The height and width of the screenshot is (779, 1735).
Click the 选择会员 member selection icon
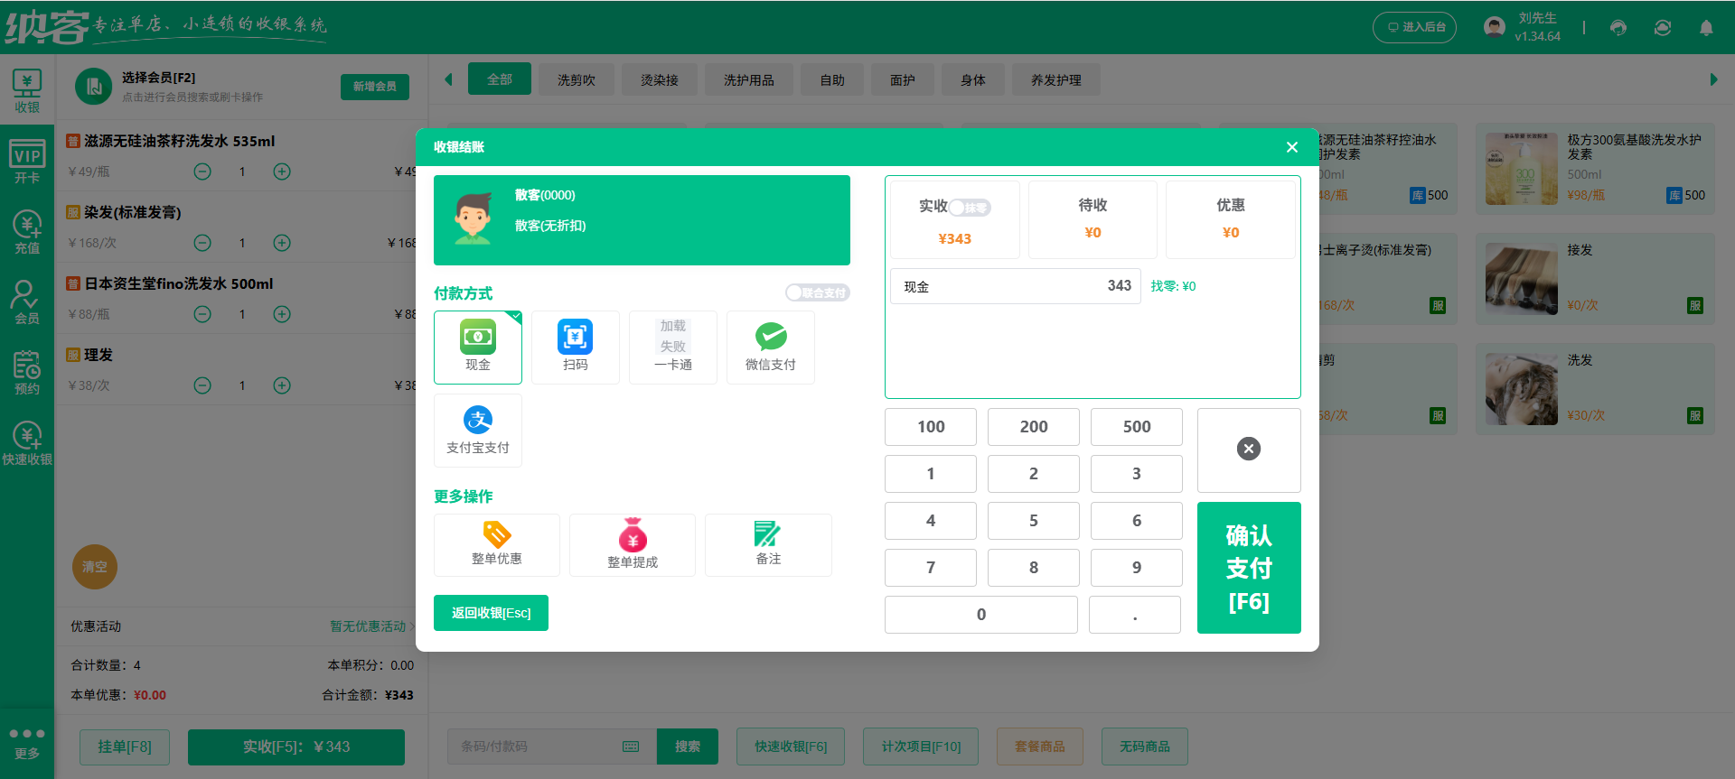(x=93, y=87)
